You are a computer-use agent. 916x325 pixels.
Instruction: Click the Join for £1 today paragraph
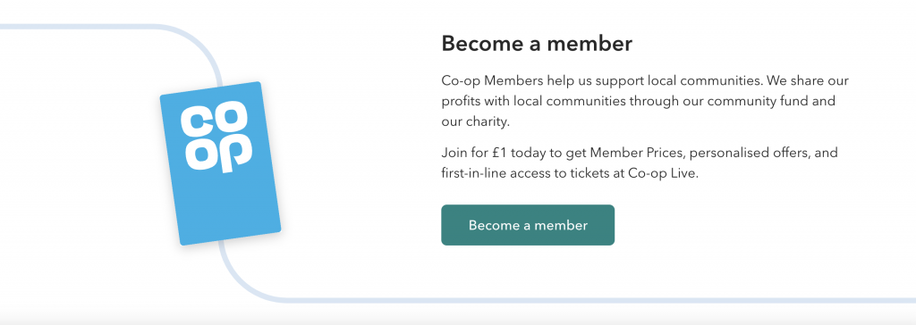pyautogui.click(x=640, y=163)
